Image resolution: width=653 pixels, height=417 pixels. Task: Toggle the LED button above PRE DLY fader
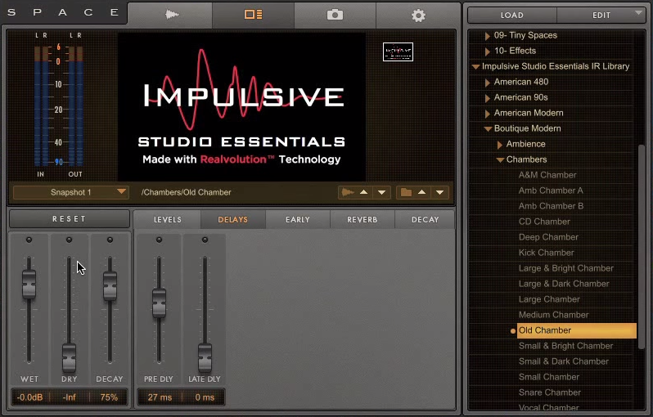[159, 240]
